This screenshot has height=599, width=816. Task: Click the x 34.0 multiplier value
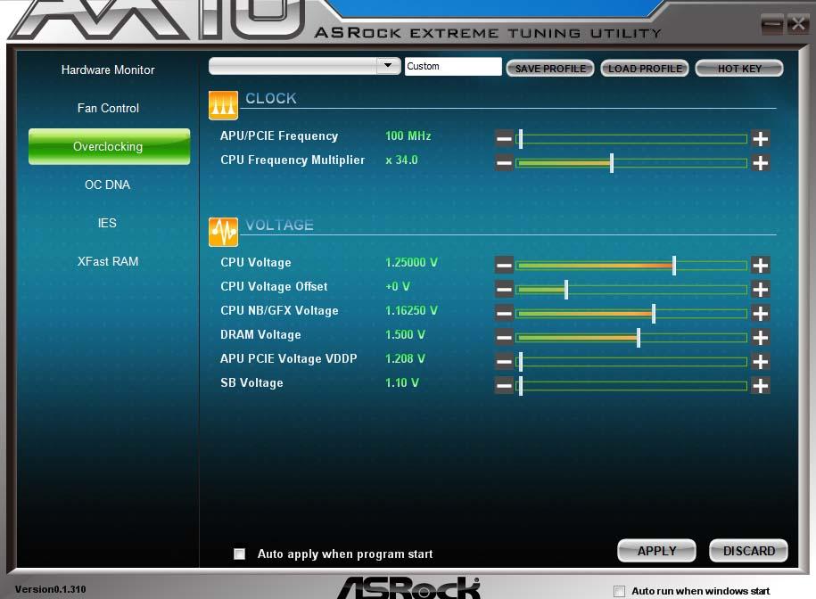401,160
